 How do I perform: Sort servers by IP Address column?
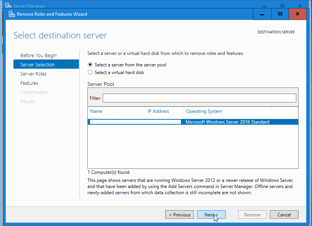tap(158, 111)
